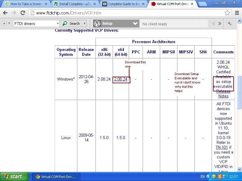Click the 2009-05-14 release date
The width and height of the screenshot is (242, 181).
pyautogui.click(x=86, y=138)
